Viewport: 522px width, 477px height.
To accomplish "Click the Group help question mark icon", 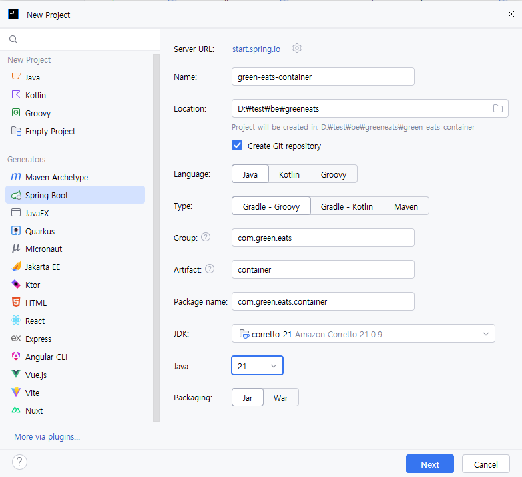I will tap(206, 237).
